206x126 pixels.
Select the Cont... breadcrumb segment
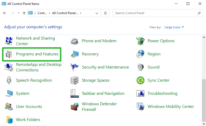42,13
